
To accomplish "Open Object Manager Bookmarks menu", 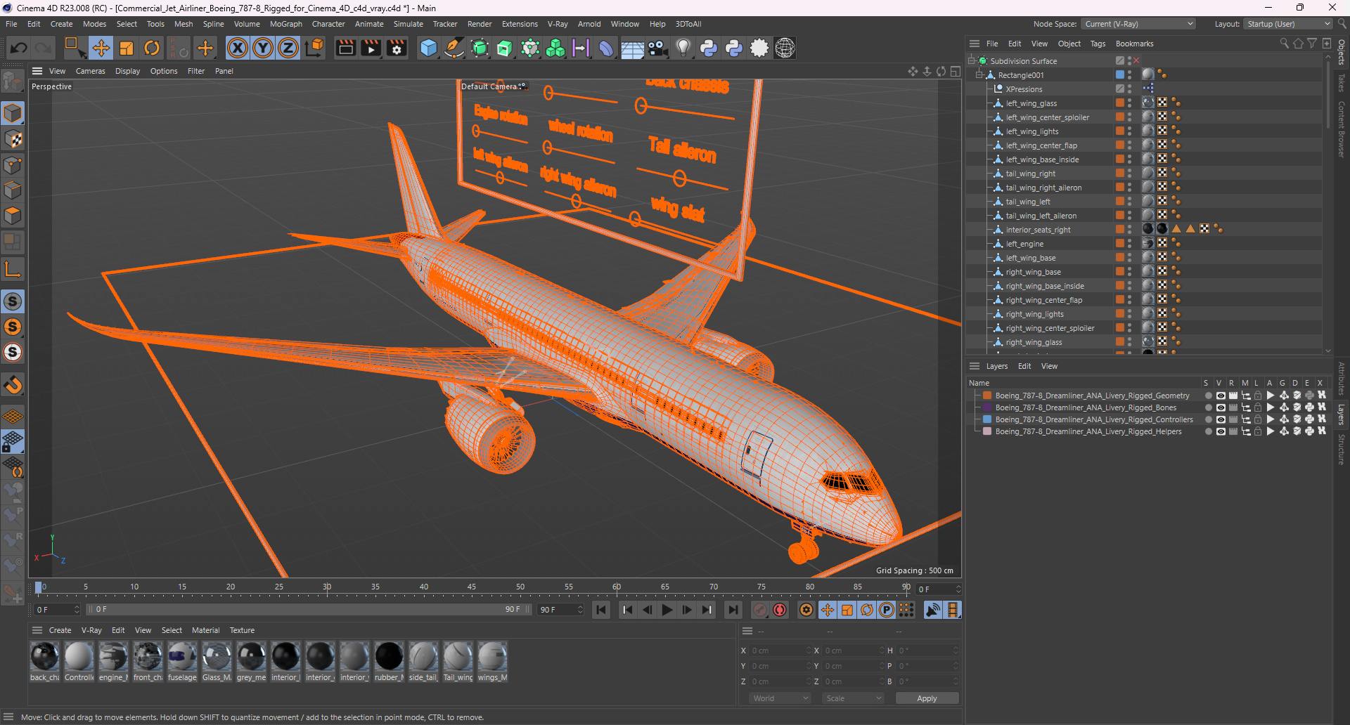I will point(1134,44).
